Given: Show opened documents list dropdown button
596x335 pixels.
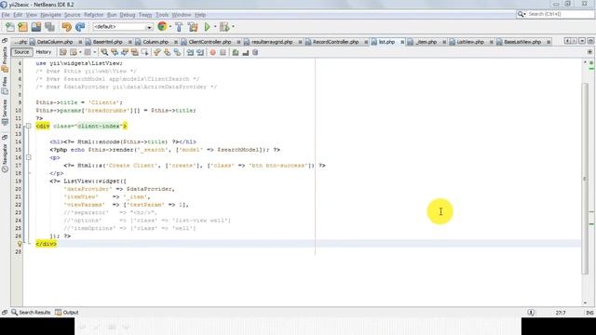Looking at the screenshot, I should [582, 41].
